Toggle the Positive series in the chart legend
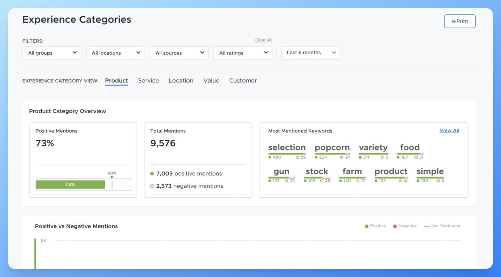 (375, 226)
